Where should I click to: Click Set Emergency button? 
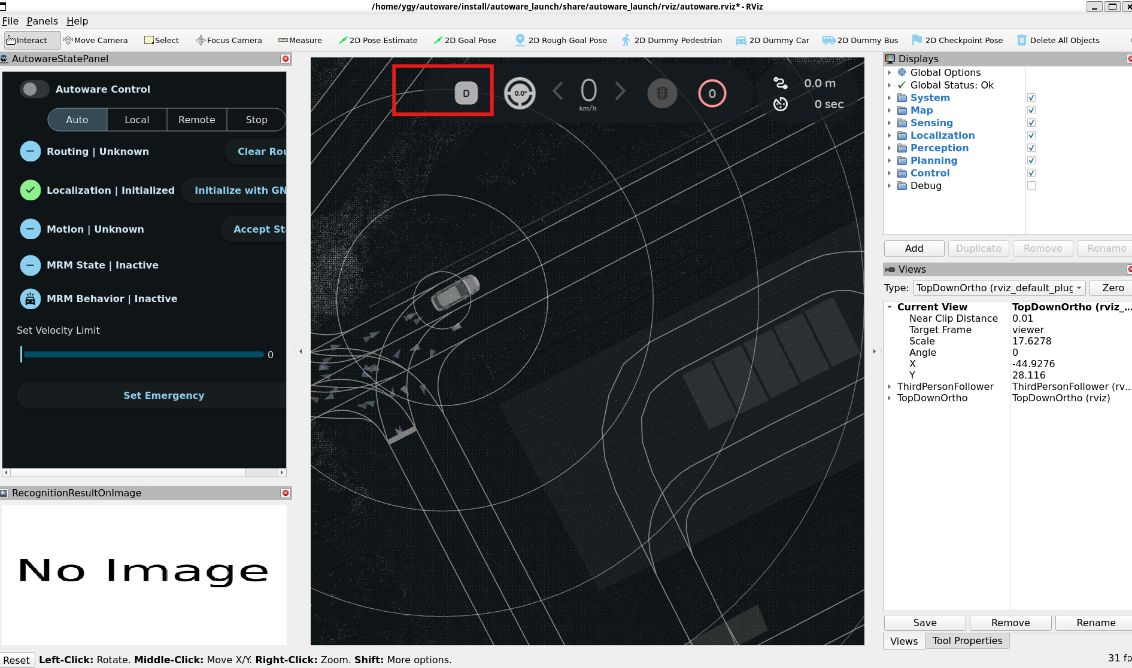click(152, 395)
